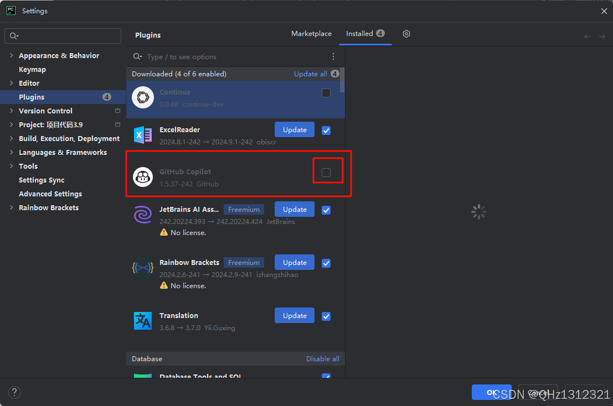Click the OK button
The image size is (613, 406).
(x=491, y=392)
